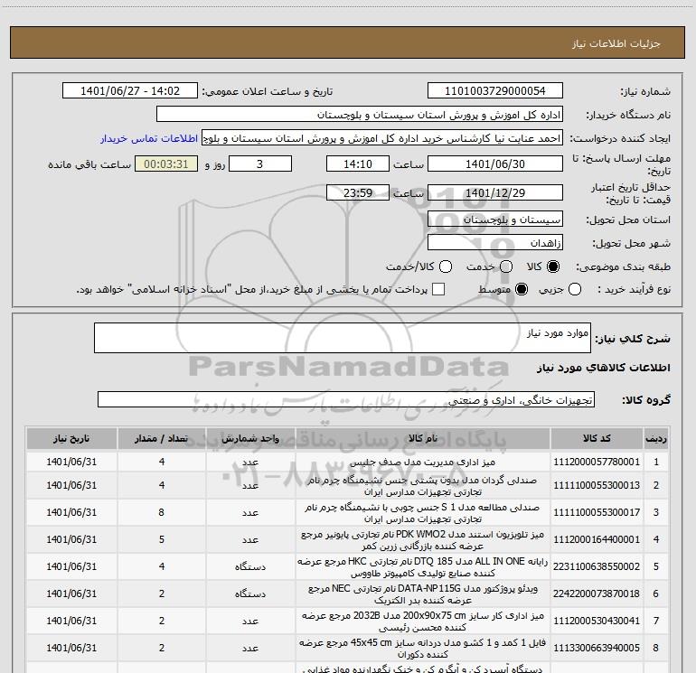Click the جزئیات اطلاعات نیاز header title
The height and width of the screenshot is (673, 696).
[x=616, y=43]
